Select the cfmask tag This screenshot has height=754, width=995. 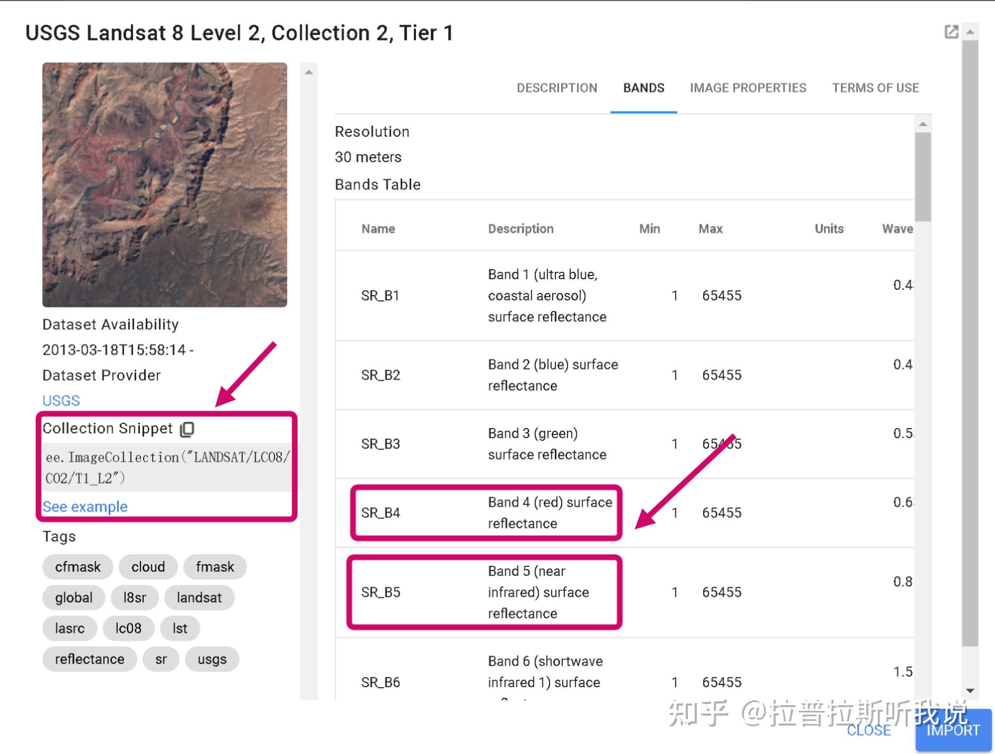click(x=77, y=567)
